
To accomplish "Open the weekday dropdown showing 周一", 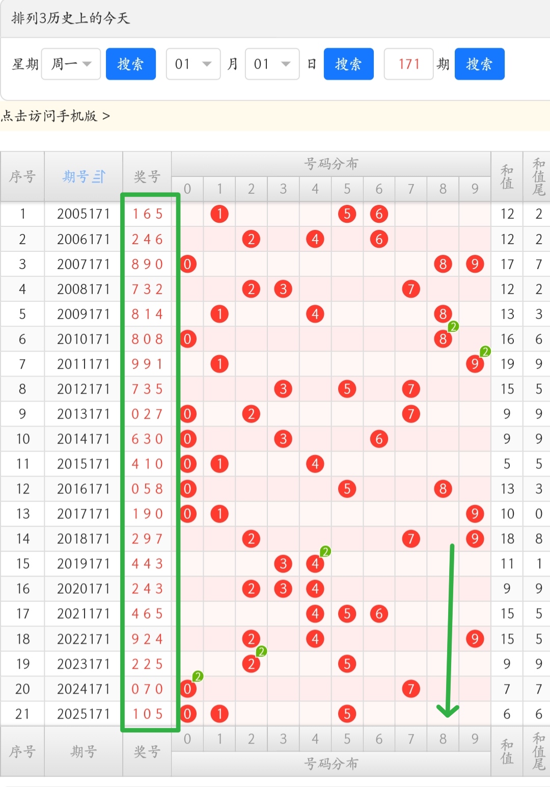I will coord(71,64).
